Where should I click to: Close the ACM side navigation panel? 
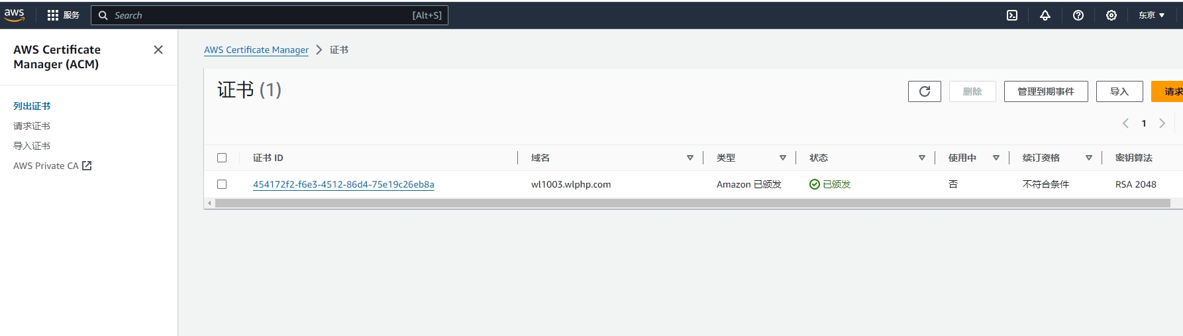(158, 50)
